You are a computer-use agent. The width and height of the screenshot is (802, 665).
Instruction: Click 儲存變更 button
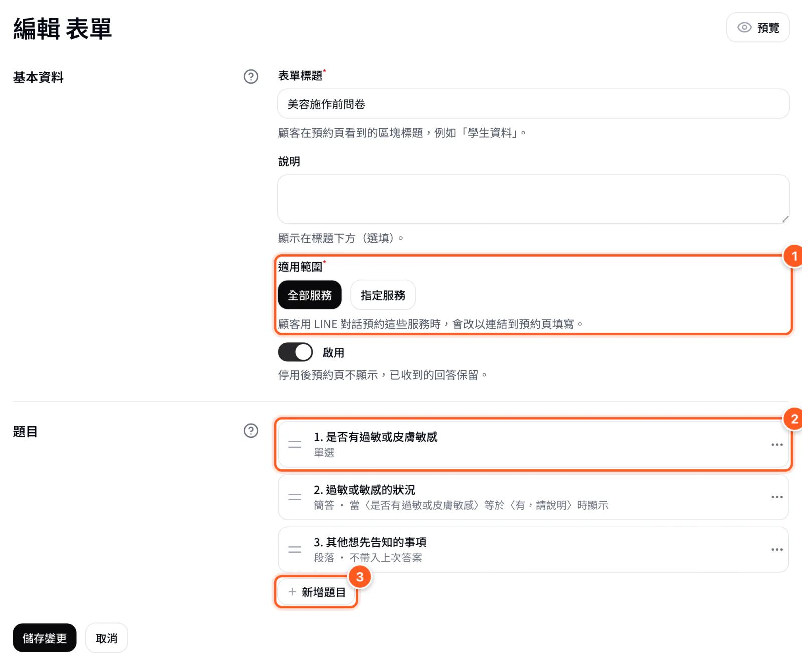(45, 638)
